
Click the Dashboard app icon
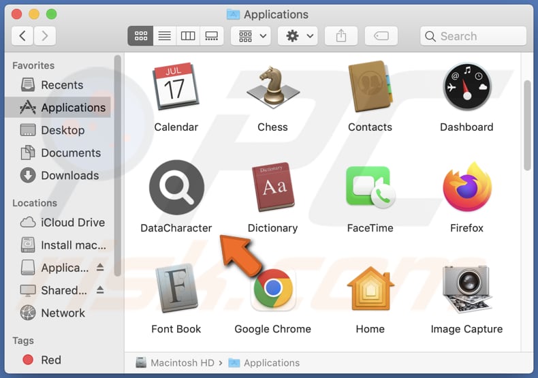[466, 86]
